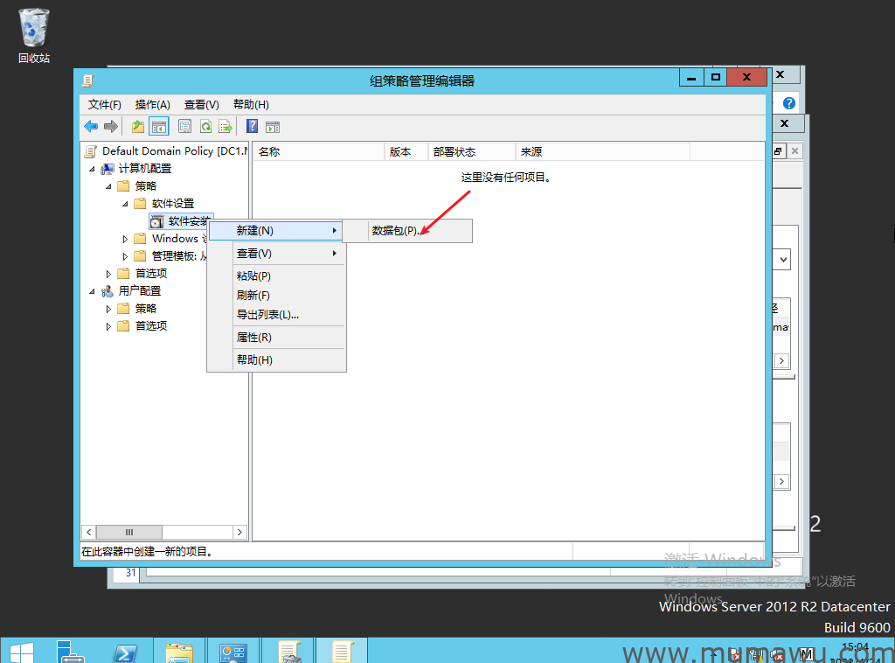Open the 查看(V) context submenu
895x663 pixels.
(254, 254)
